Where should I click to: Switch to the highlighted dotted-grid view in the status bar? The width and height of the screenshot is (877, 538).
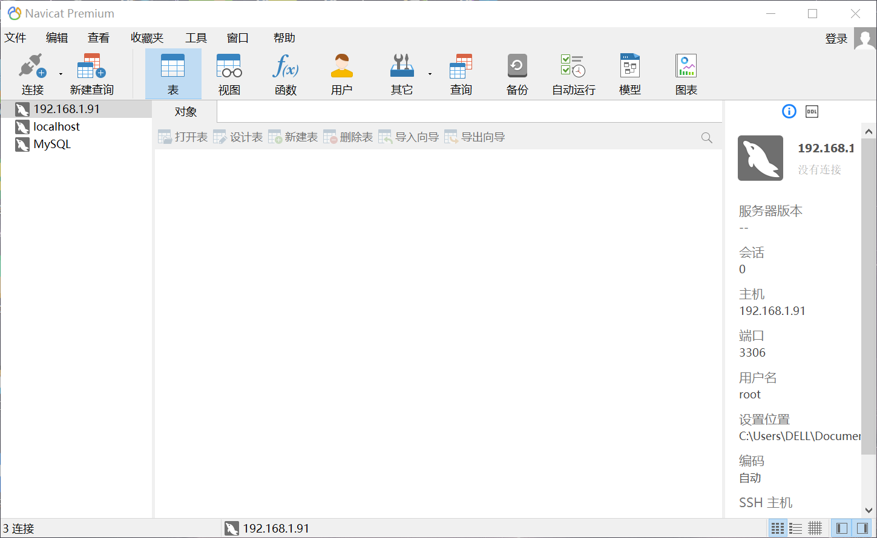tap(778, 528)
